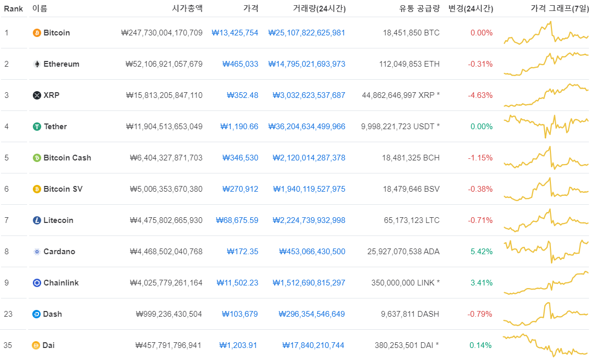Open the XRP 7-day price graph
This screenshot has width=590, height=361.
coord(546,95)
